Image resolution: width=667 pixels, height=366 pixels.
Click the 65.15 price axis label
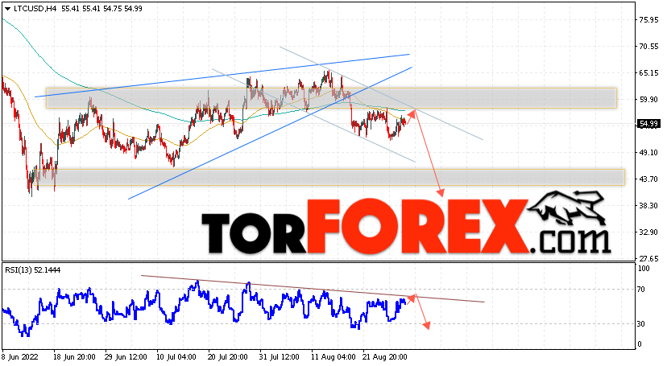click(x=648, y=73)
